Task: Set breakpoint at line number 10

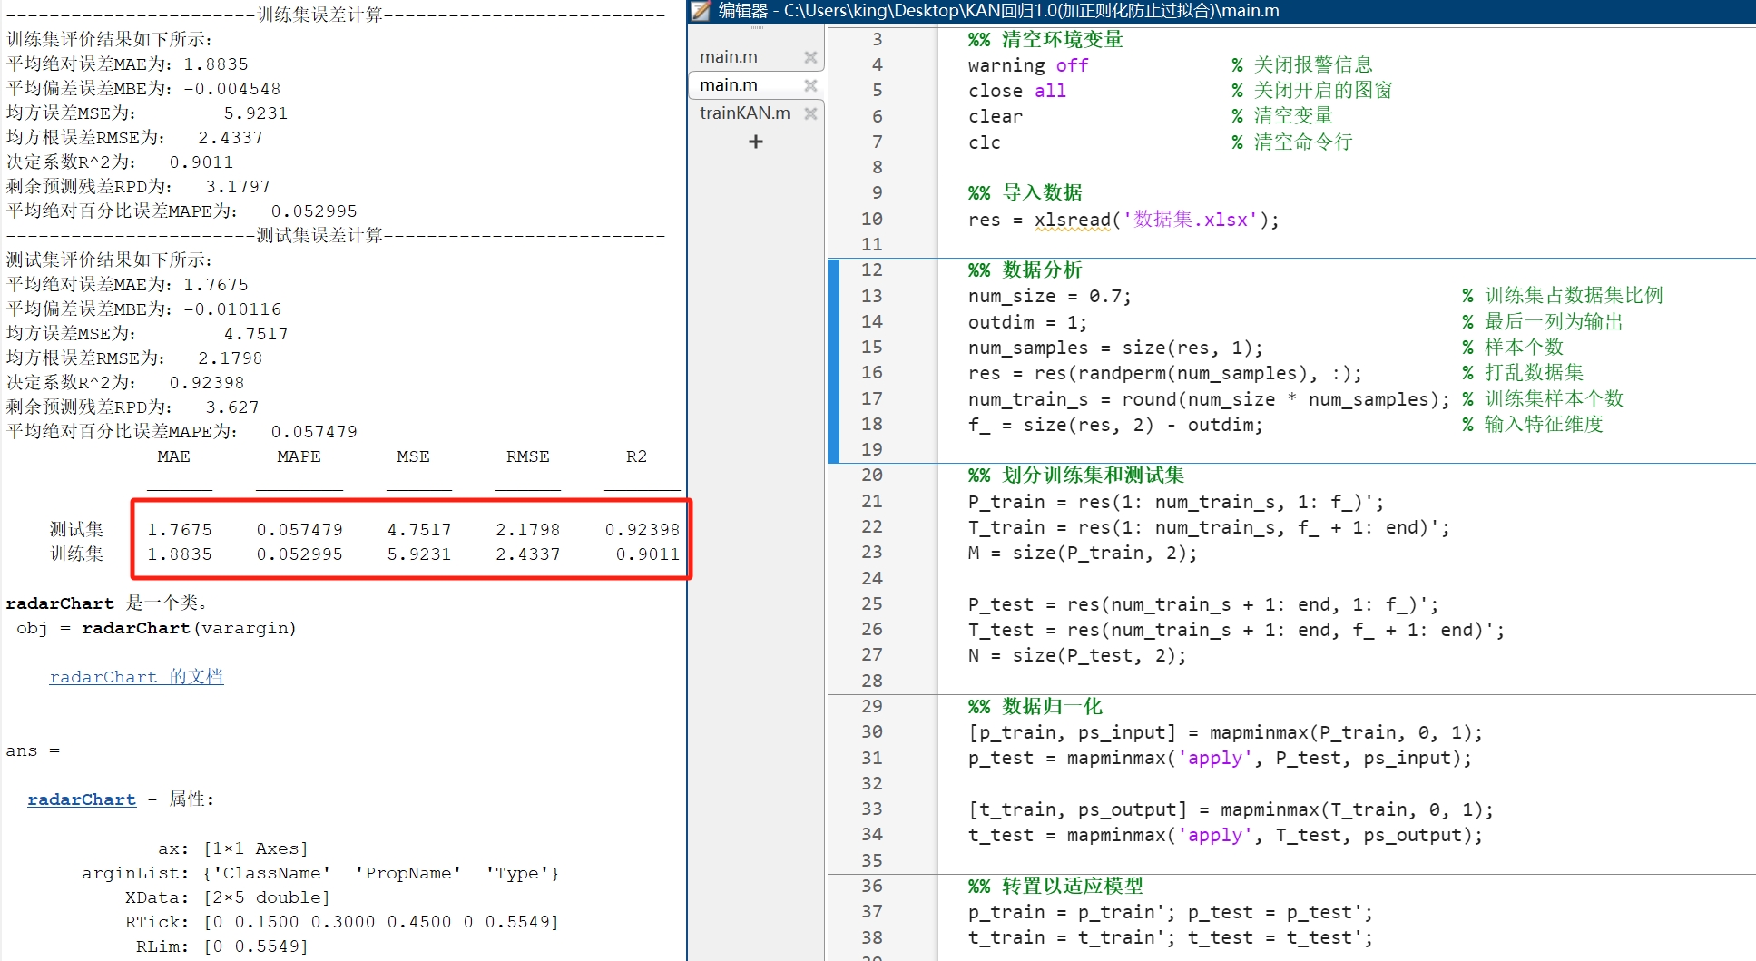Action: [x=871, y=219]
